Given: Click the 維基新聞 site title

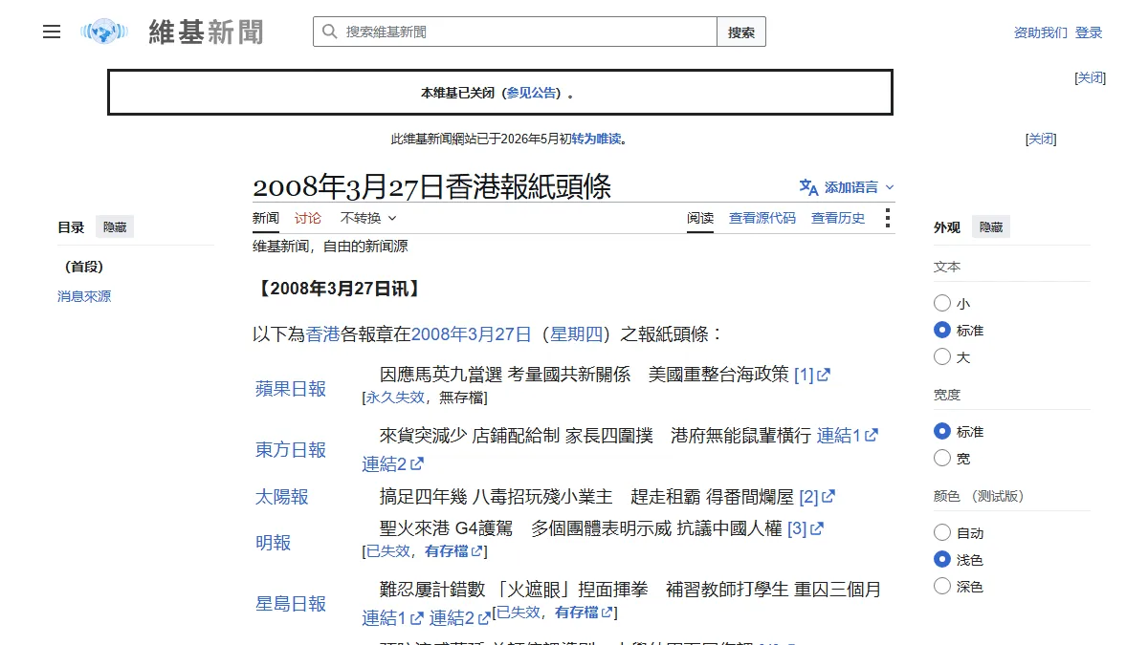Looking at the screenshot, I should [x=206, y=32].
